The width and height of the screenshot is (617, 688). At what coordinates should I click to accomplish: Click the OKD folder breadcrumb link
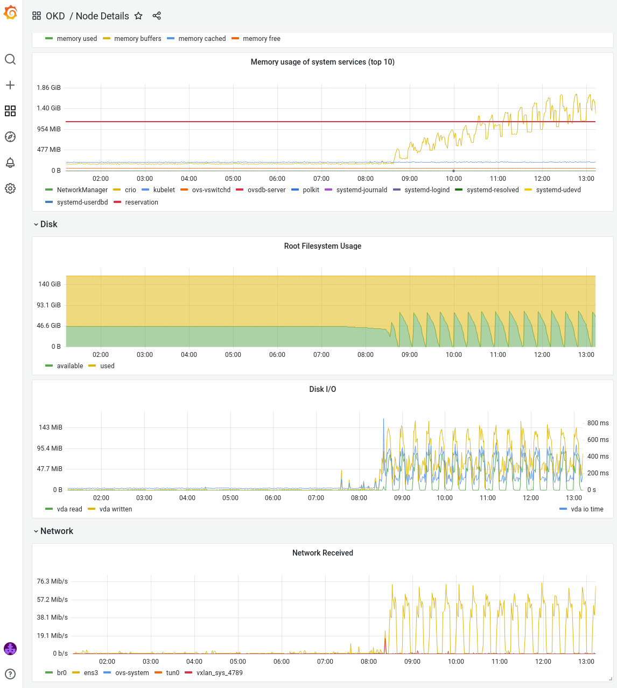pos(55,16)
